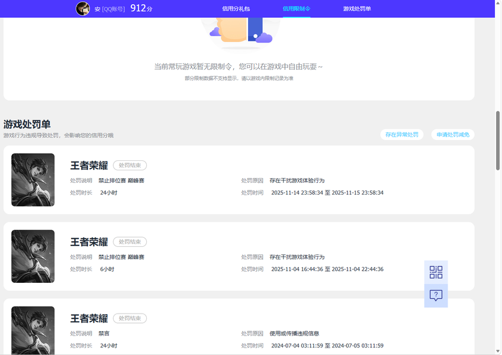
Task: Open game thumbnail of the 2024-07-04 penalty
Action: point(33,330)
